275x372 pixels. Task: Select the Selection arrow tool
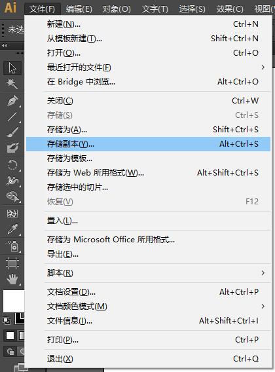pyautogui.click(x=12, y=68)
